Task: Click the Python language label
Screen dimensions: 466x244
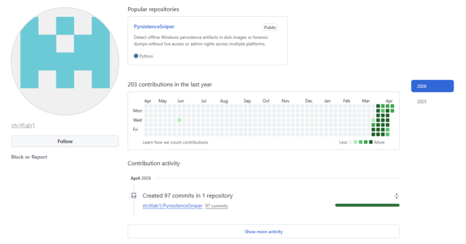Action: coord(146,56)
